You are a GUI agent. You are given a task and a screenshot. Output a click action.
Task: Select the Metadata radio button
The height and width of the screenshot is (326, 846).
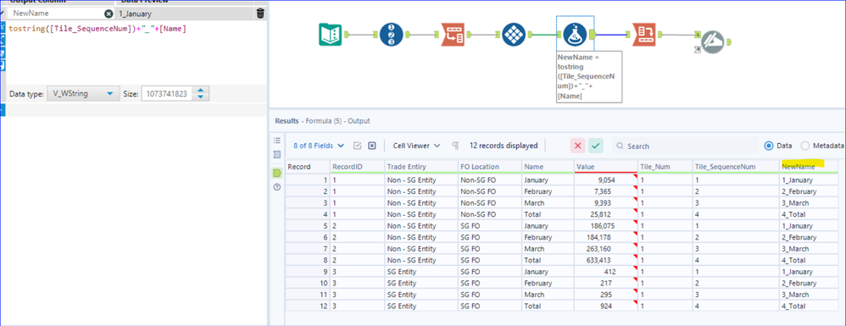805,146
